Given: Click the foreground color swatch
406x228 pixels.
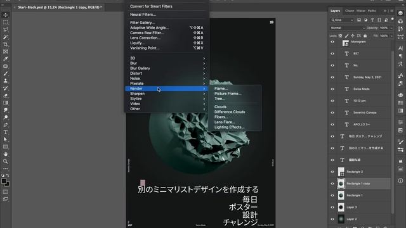Looking at the screenshot, I should point(4,181).
